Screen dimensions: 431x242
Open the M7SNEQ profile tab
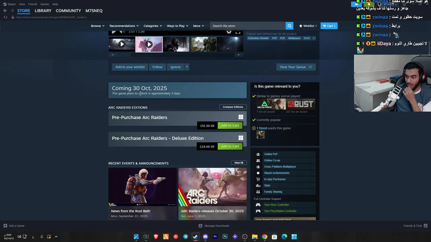[x=94, y=11]
